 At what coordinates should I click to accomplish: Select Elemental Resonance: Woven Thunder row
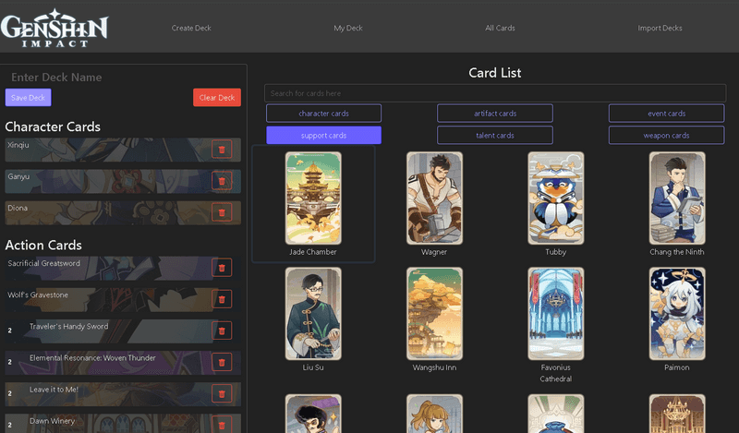click(x=123, y=363)
